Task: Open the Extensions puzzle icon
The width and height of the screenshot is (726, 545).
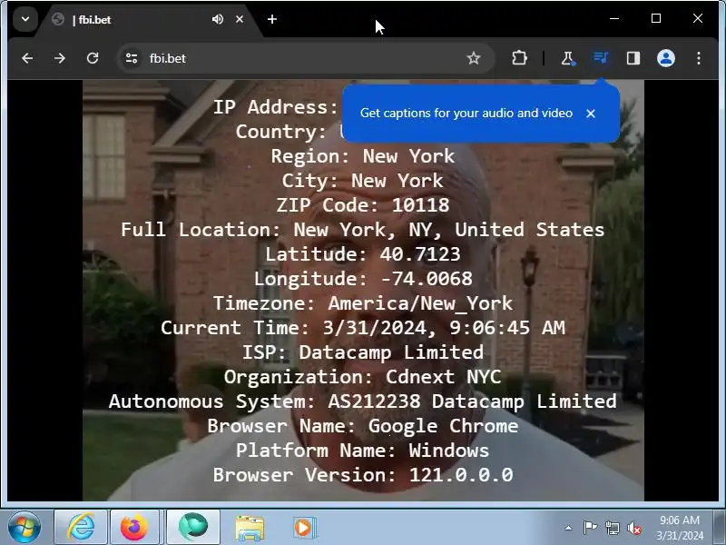Action: pos(519,58)
